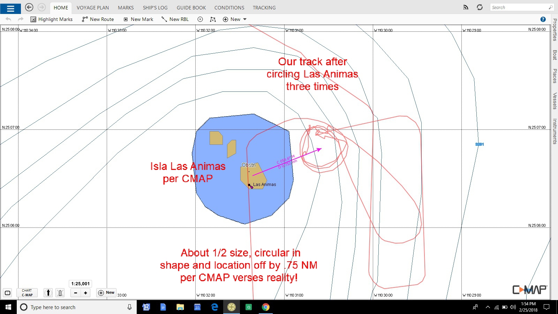Open the Action Center notifications icon
Screen dimensions: 558x314
pos(546,307)
